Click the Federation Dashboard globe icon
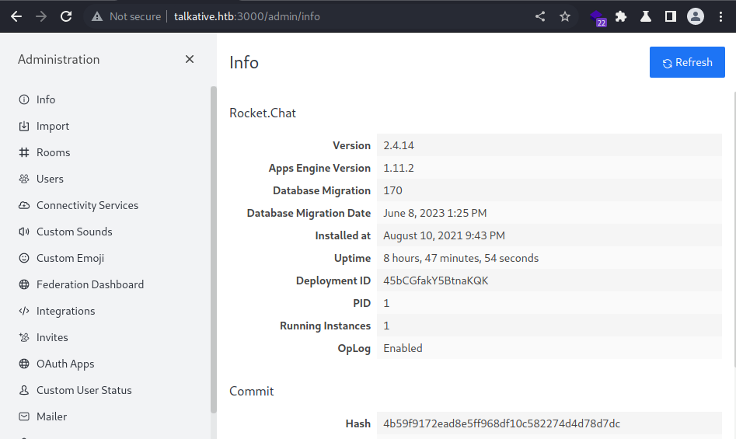Image resolution: width=736 pixels, height=439 pixels. pos(24,284)
